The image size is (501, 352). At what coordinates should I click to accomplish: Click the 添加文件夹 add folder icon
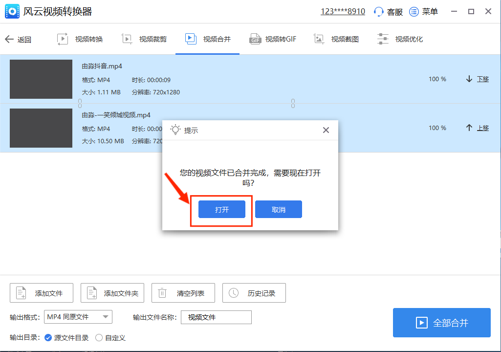pyautogui.click(x=91, y=292)
